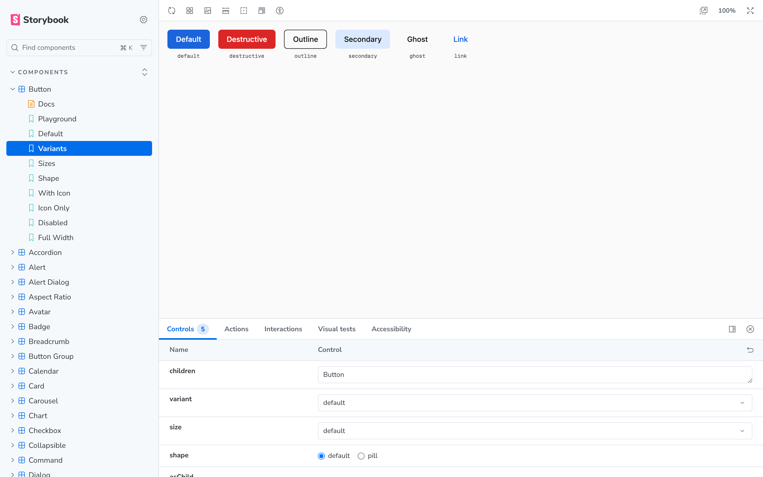This screenshot has height=477, width=763.
Task: Open the sidebar filter icon in search
Action: 143,48
